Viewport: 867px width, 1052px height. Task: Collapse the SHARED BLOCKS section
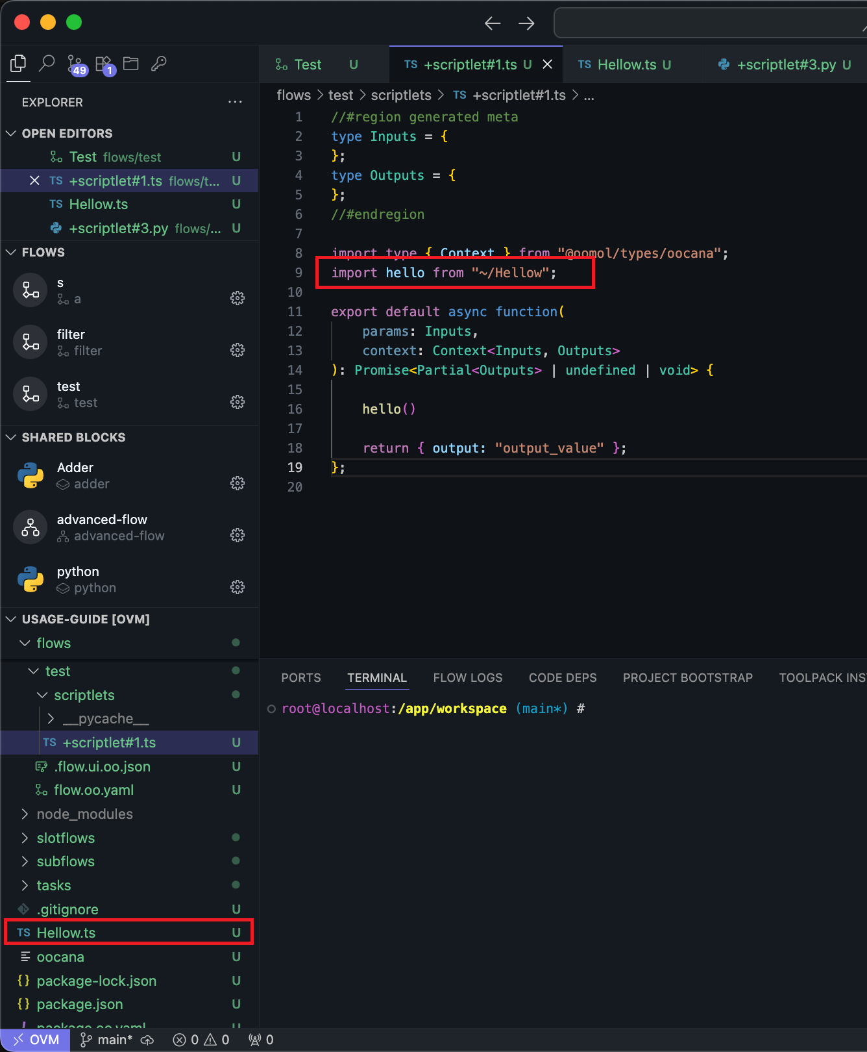point(11,437)
